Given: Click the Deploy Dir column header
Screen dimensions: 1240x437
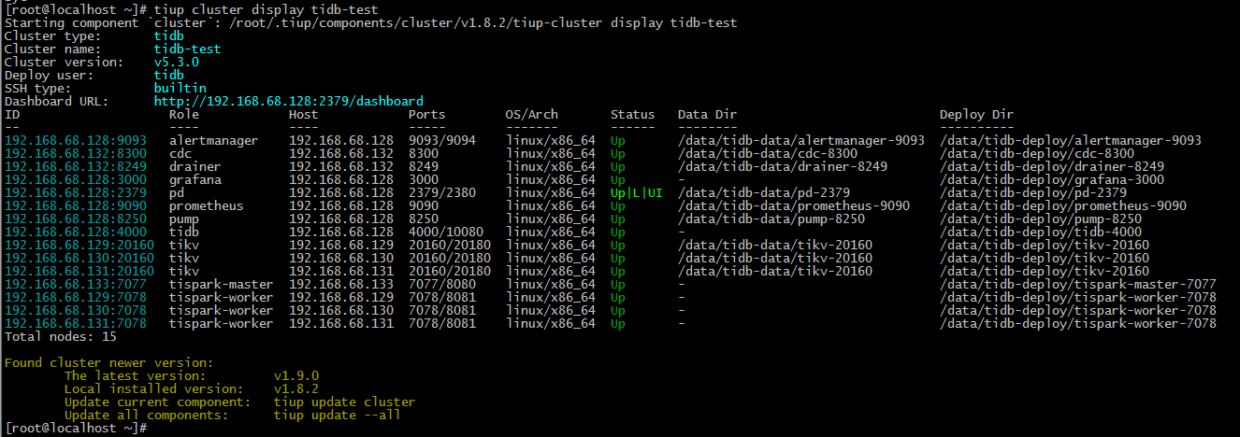Looking at the screenshot, I should coord(977,114).
